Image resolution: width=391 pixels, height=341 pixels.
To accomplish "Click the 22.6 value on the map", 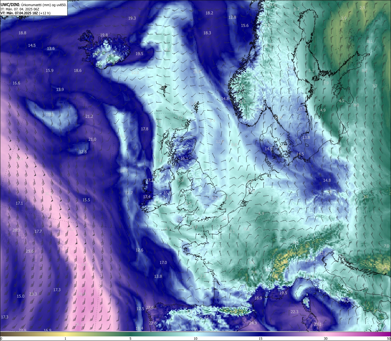I will (153, 323).
